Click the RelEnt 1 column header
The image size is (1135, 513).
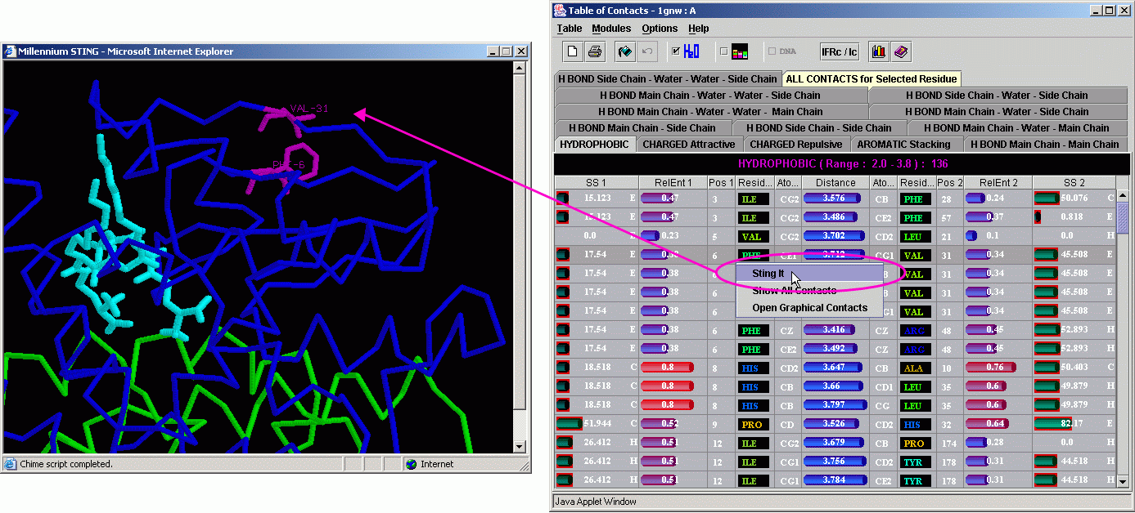tap(673, 183)
